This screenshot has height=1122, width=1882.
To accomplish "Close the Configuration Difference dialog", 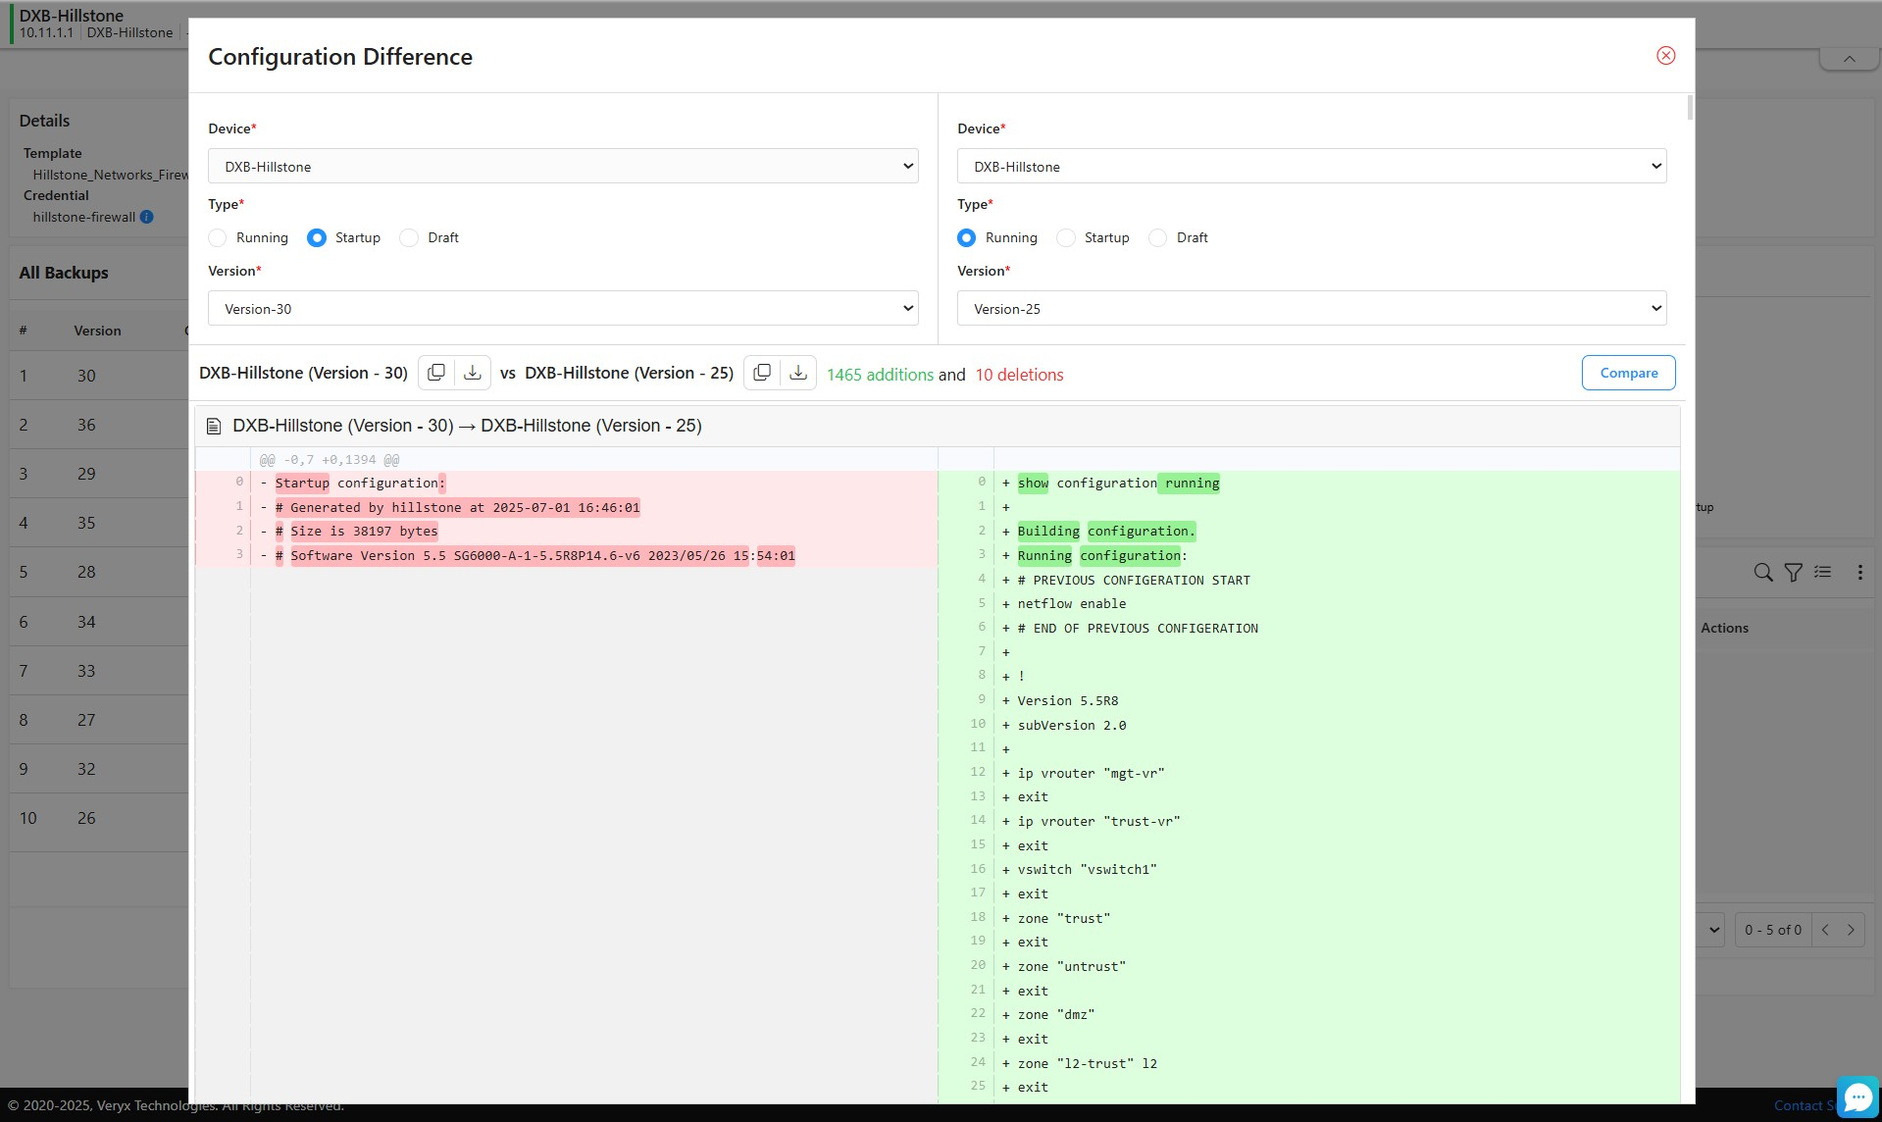I will [x=1665, y=56].
